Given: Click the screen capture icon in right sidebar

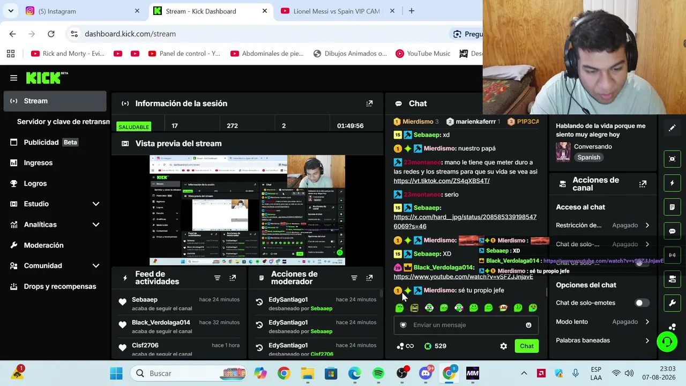Looking at the screenshot, I should (672, 159).
